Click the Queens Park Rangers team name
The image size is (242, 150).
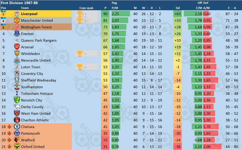pyautogui.click(x=39, y=40)
